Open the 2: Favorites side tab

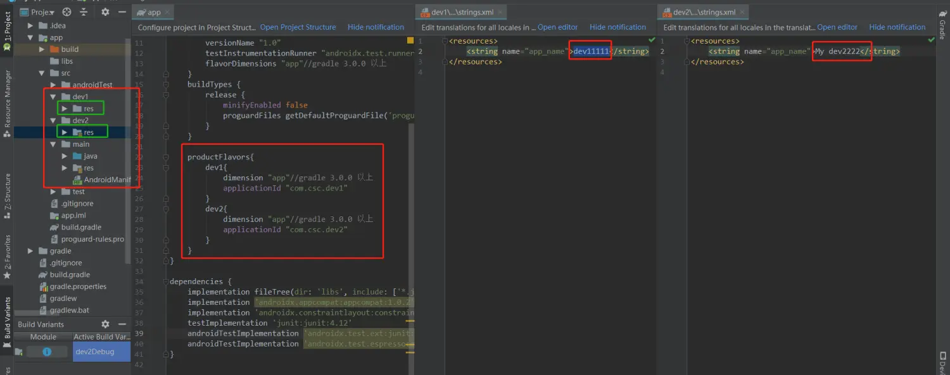click(7, 255)
